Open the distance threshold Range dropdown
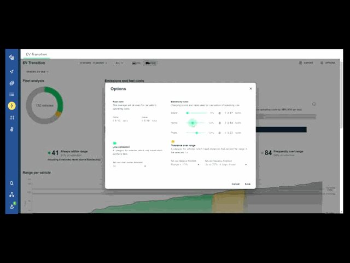Viewport: 350px width, 263px height. [185, 164]
